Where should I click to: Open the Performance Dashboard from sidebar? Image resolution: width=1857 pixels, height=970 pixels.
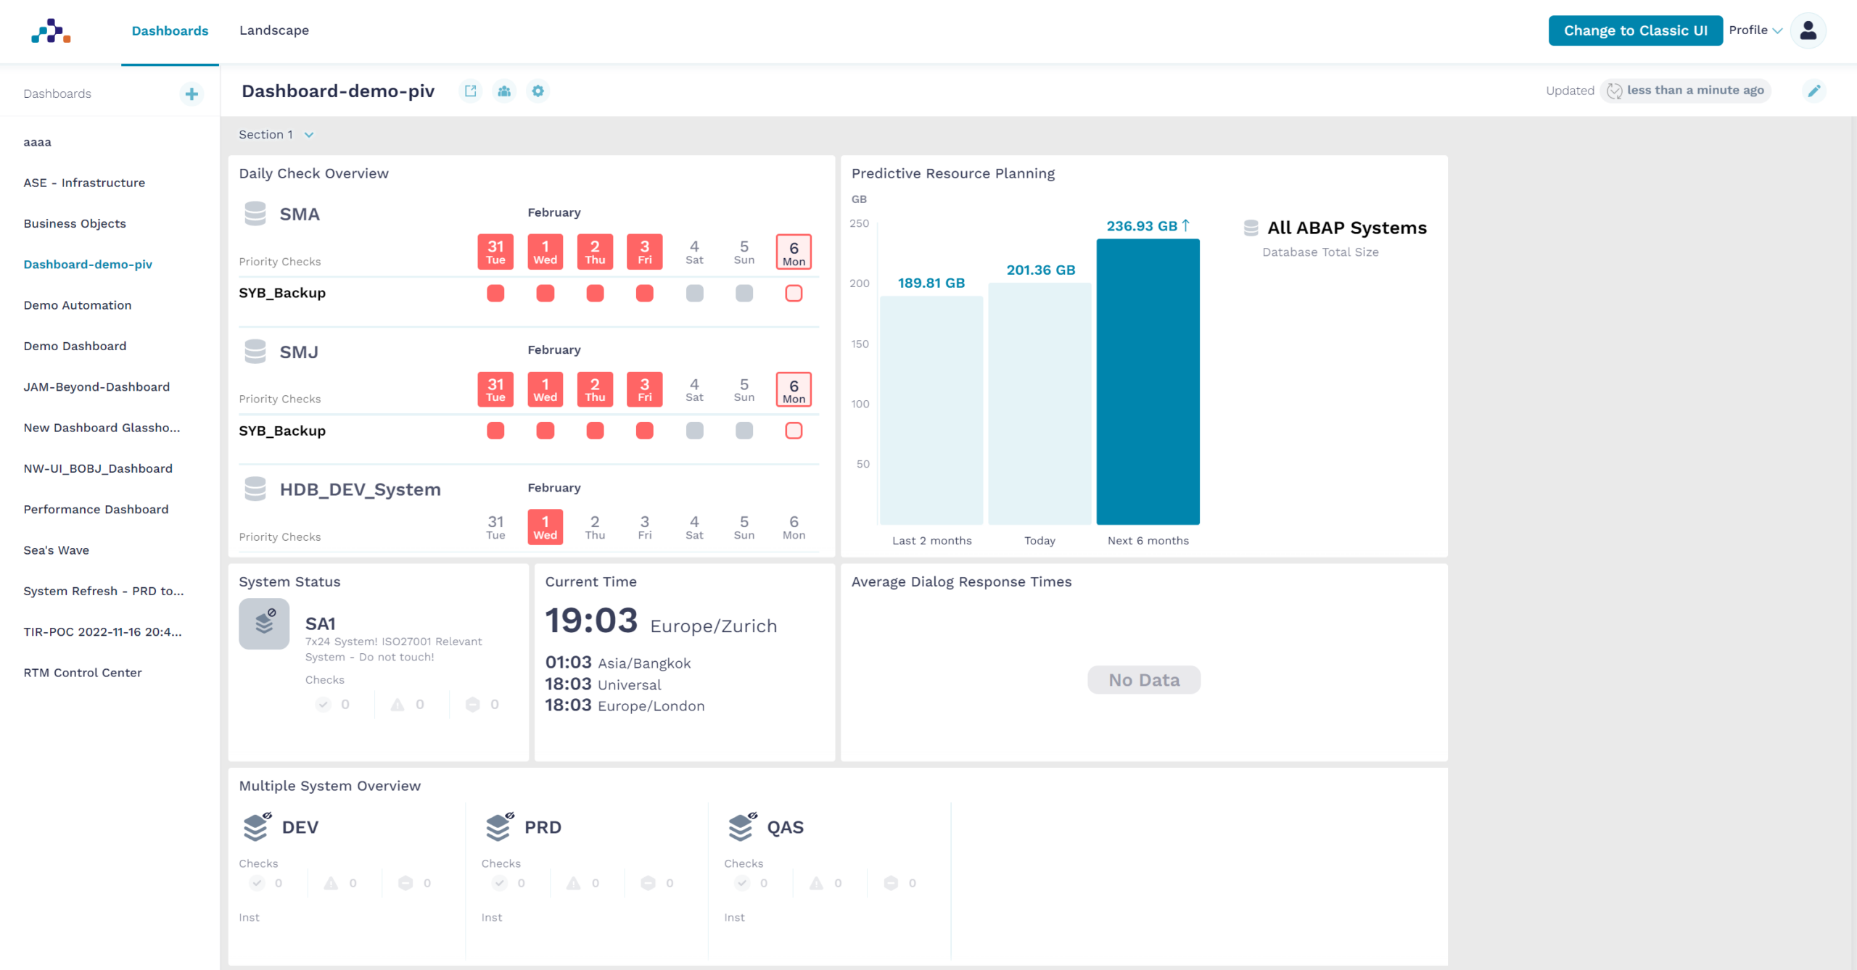95,509
